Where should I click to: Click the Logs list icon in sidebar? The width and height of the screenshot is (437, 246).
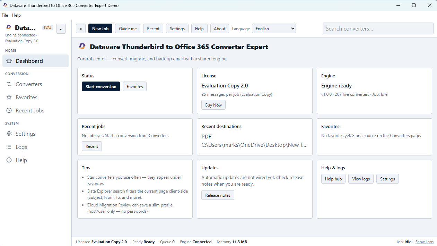click(9, 147)
